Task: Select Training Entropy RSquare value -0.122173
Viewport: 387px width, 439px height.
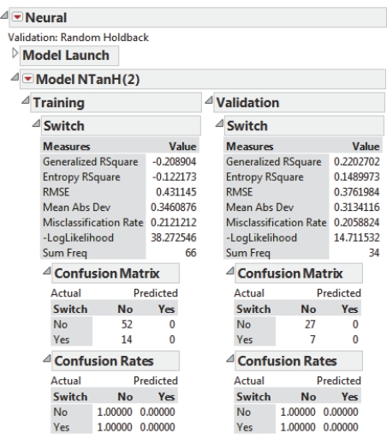Action: pyautogui.click(x=174, y=177)
